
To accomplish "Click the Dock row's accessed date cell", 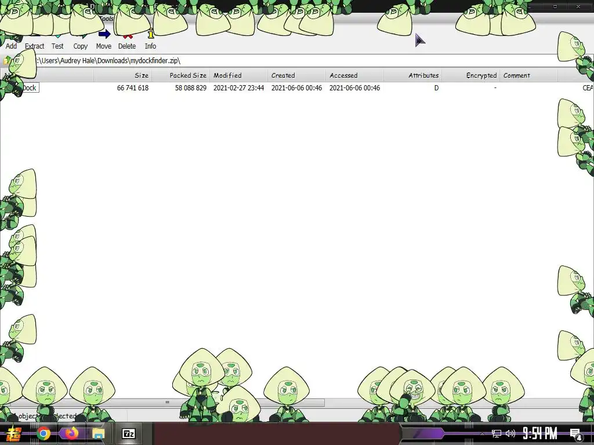I will tap(354, 88).
